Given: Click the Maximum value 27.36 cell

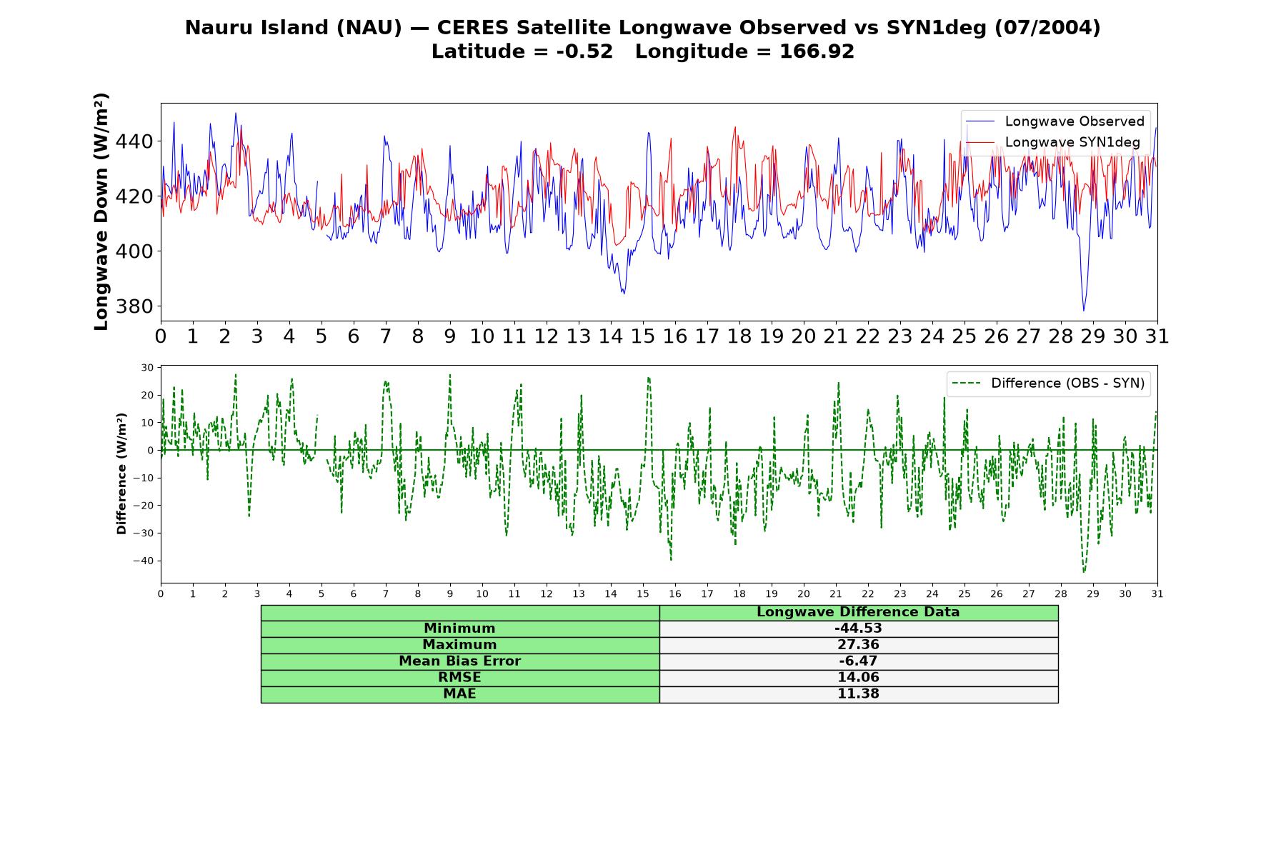Looking at the screenshot, I should pos(859,645).
